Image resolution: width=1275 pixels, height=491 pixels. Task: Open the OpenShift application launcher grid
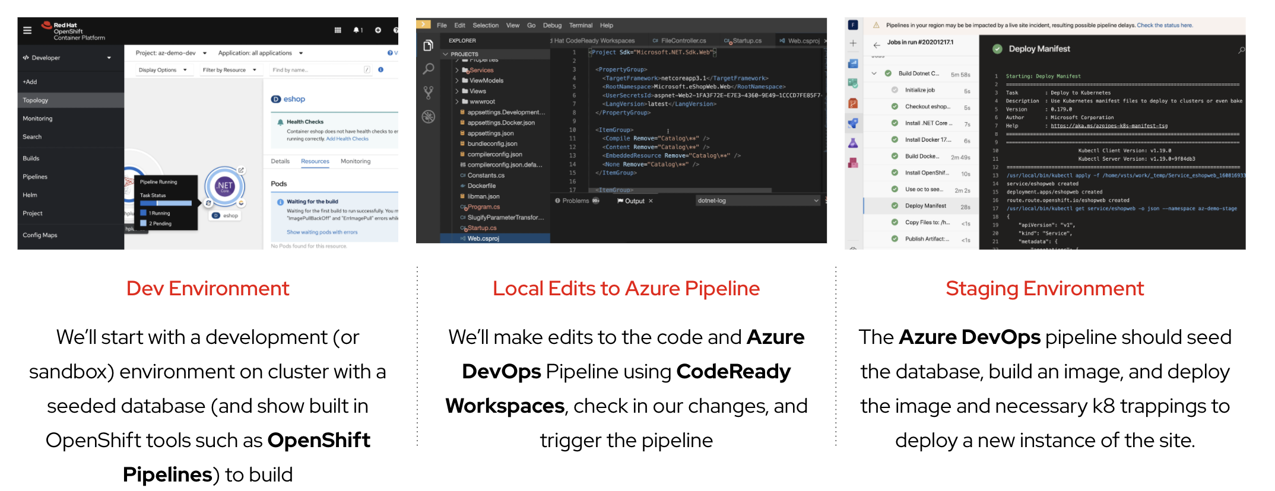tap(338, 30)
